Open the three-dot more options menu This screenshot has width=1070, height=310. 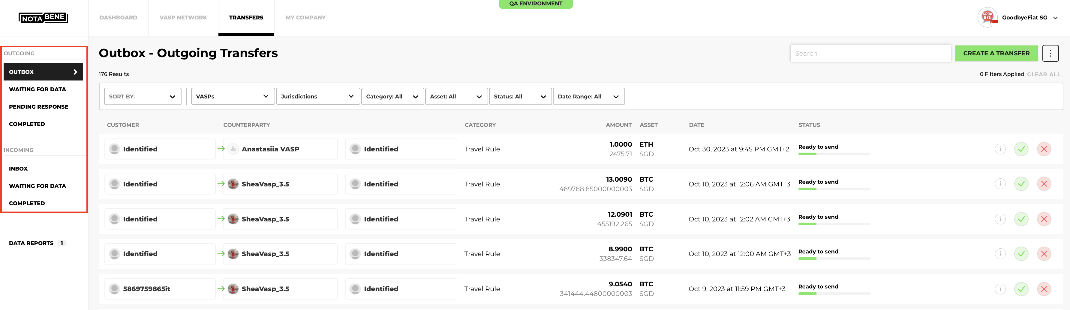(x=1050, y=53)
